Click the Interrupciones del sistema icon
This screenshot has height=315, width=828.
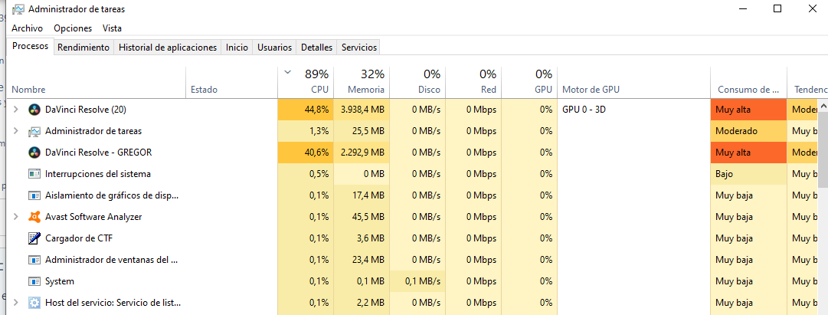pyautogui.click(x=34, y=174)
